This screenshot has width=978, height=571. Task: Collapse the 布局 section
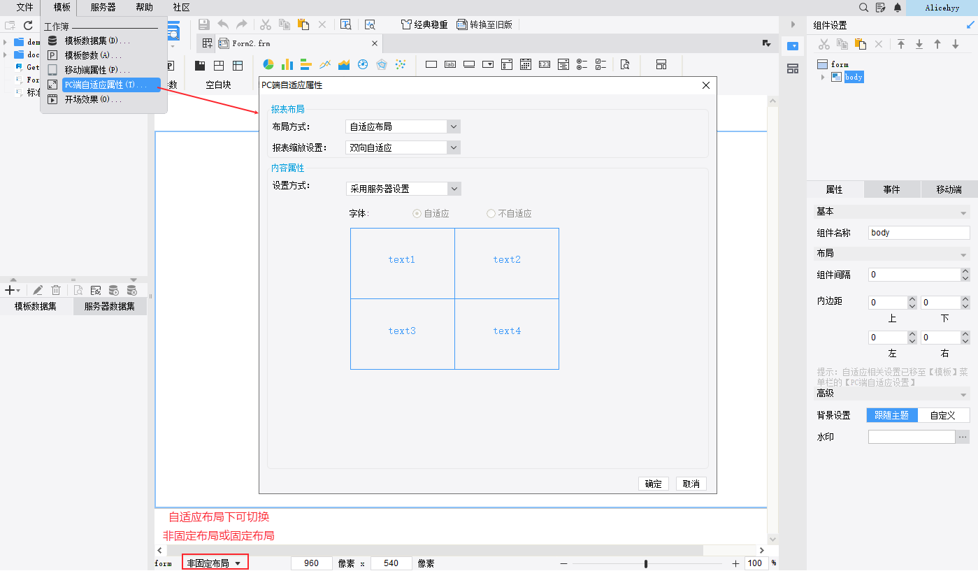(x=963, y=254)
